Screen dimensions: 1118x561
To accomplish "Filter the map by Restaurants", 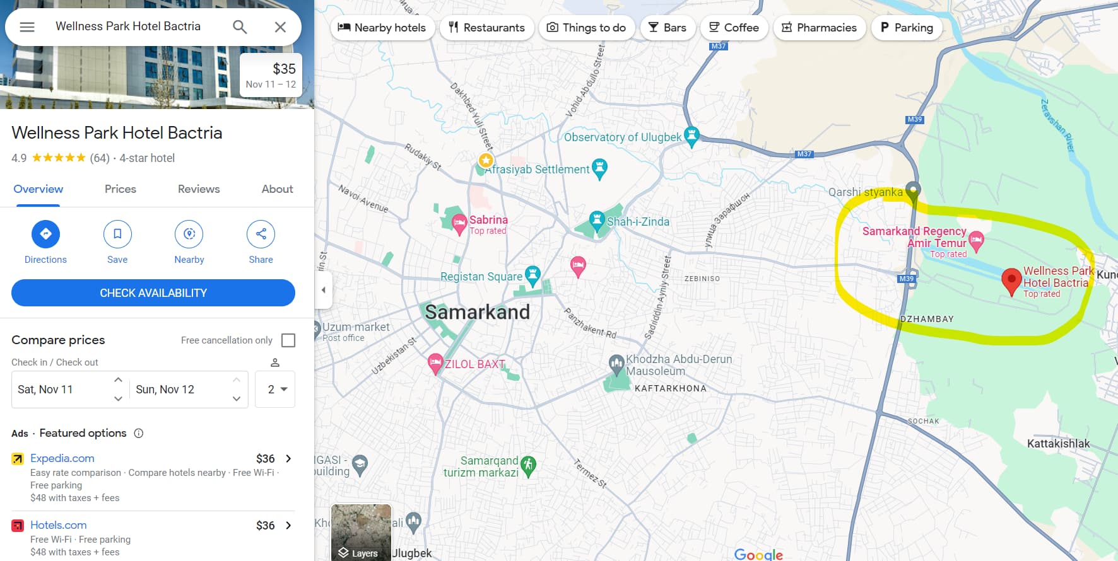I will (486, 28).
